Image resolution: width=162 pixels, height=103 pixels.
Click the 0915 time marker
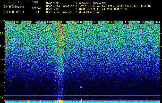click(x=80, y=22)
